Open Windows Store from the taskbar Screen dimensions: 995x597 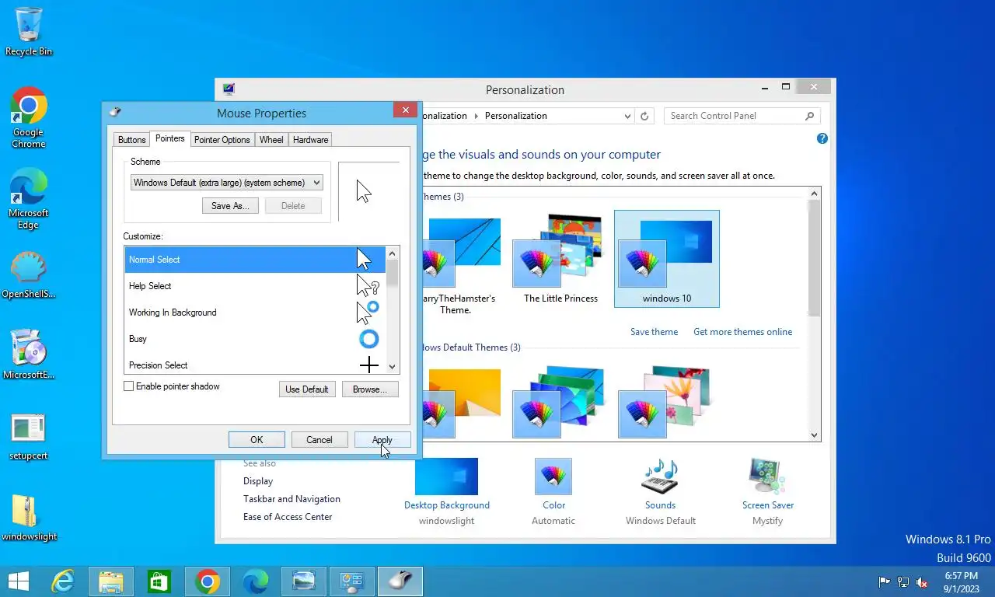[159, 581]
